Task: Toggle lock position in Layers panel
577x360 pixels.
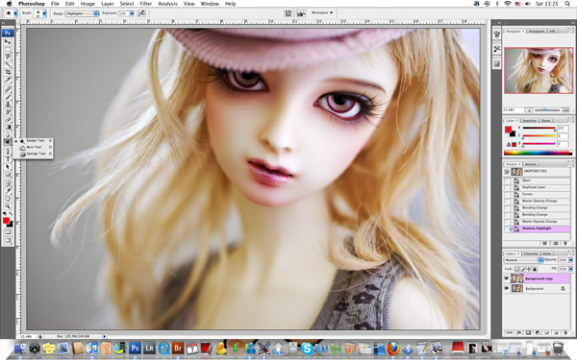Action: tap(529, 269)
